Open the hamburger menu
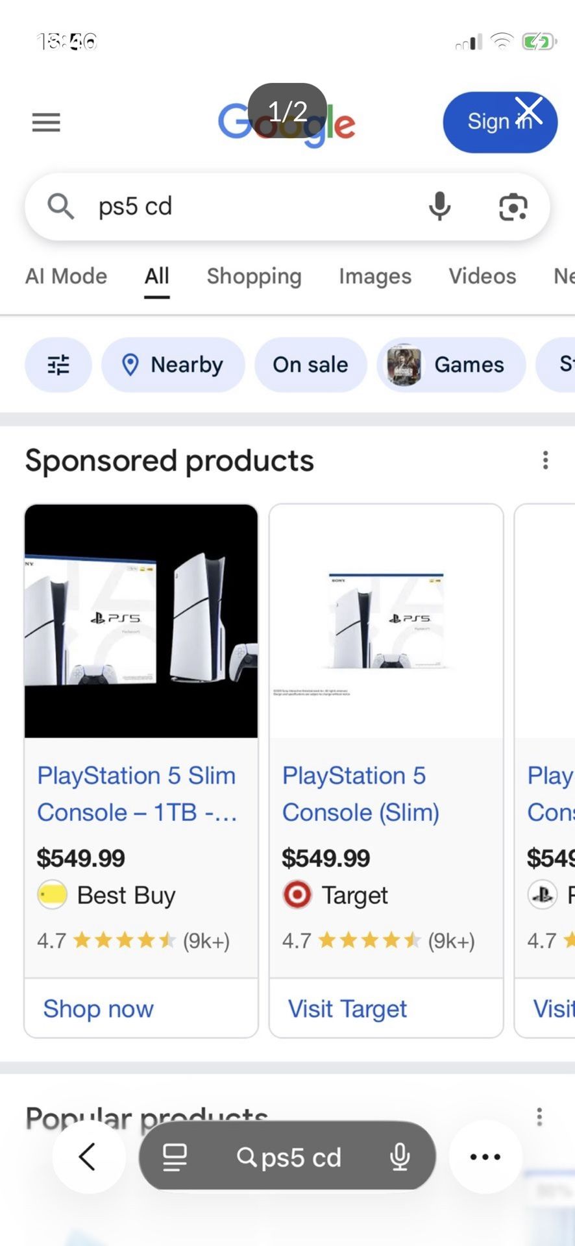 [x=46, y=122]
